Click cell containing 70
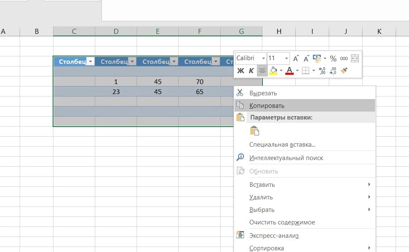The height and width of the screenshot is (252, 409). pyautogui.click(x=200, y=81)
